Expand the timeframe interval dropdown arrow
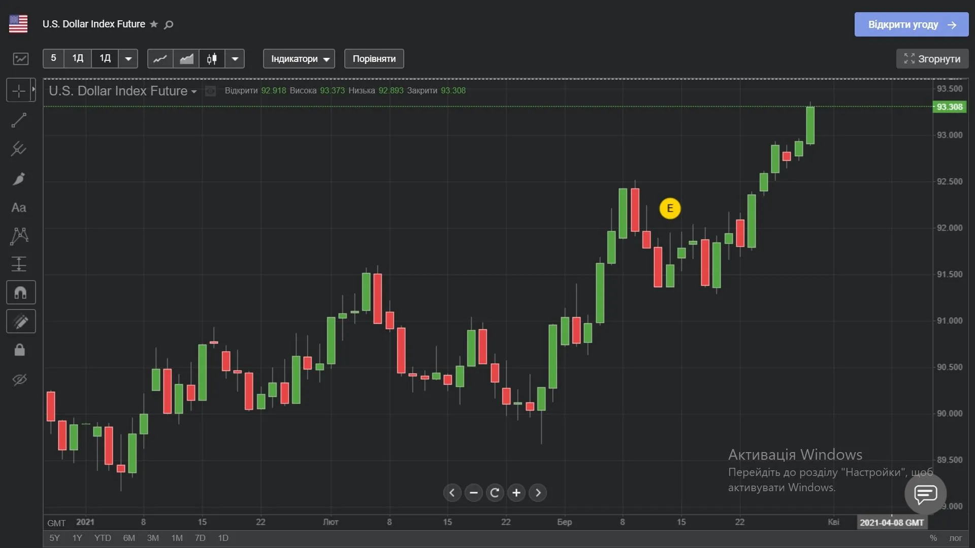 click(128, 59)
